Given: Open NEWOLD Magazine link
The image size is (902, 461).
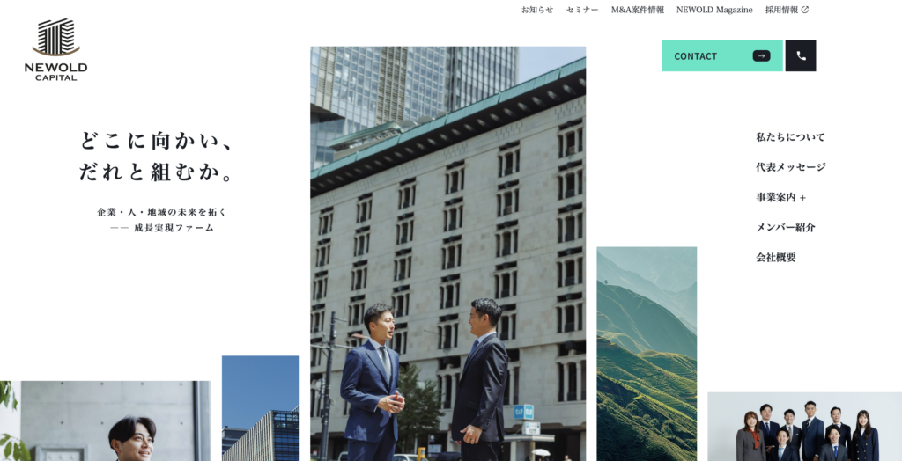Looking at the screenshot, I should point(714,9).
